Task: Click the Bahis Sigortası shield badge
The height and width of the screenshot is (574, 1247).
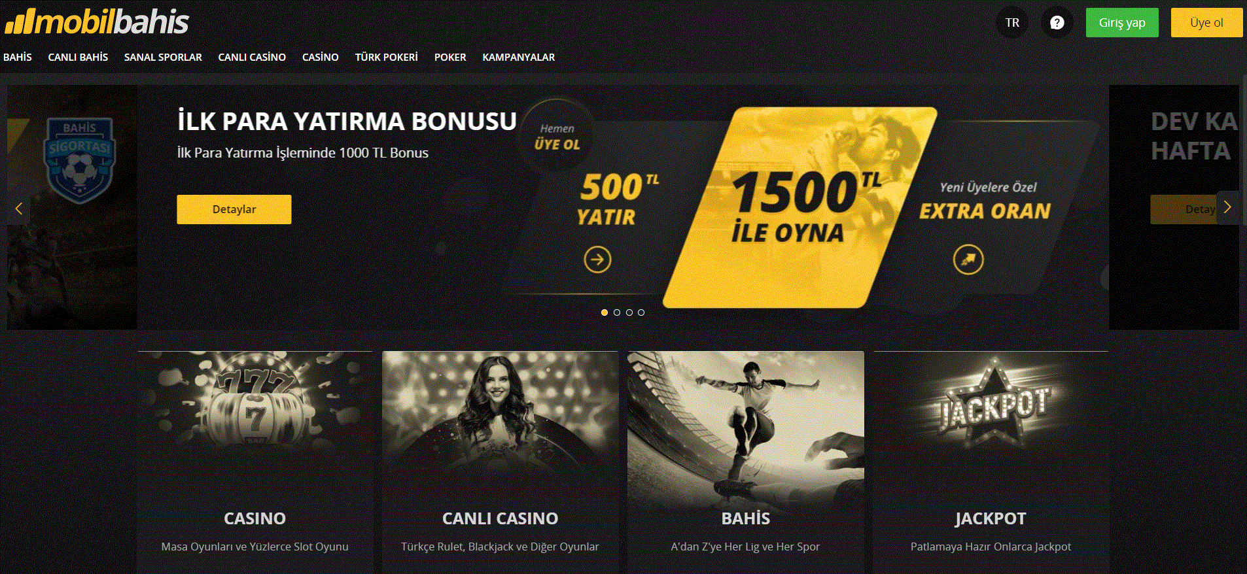Action: pyautogui.click(x=80, y=160)
